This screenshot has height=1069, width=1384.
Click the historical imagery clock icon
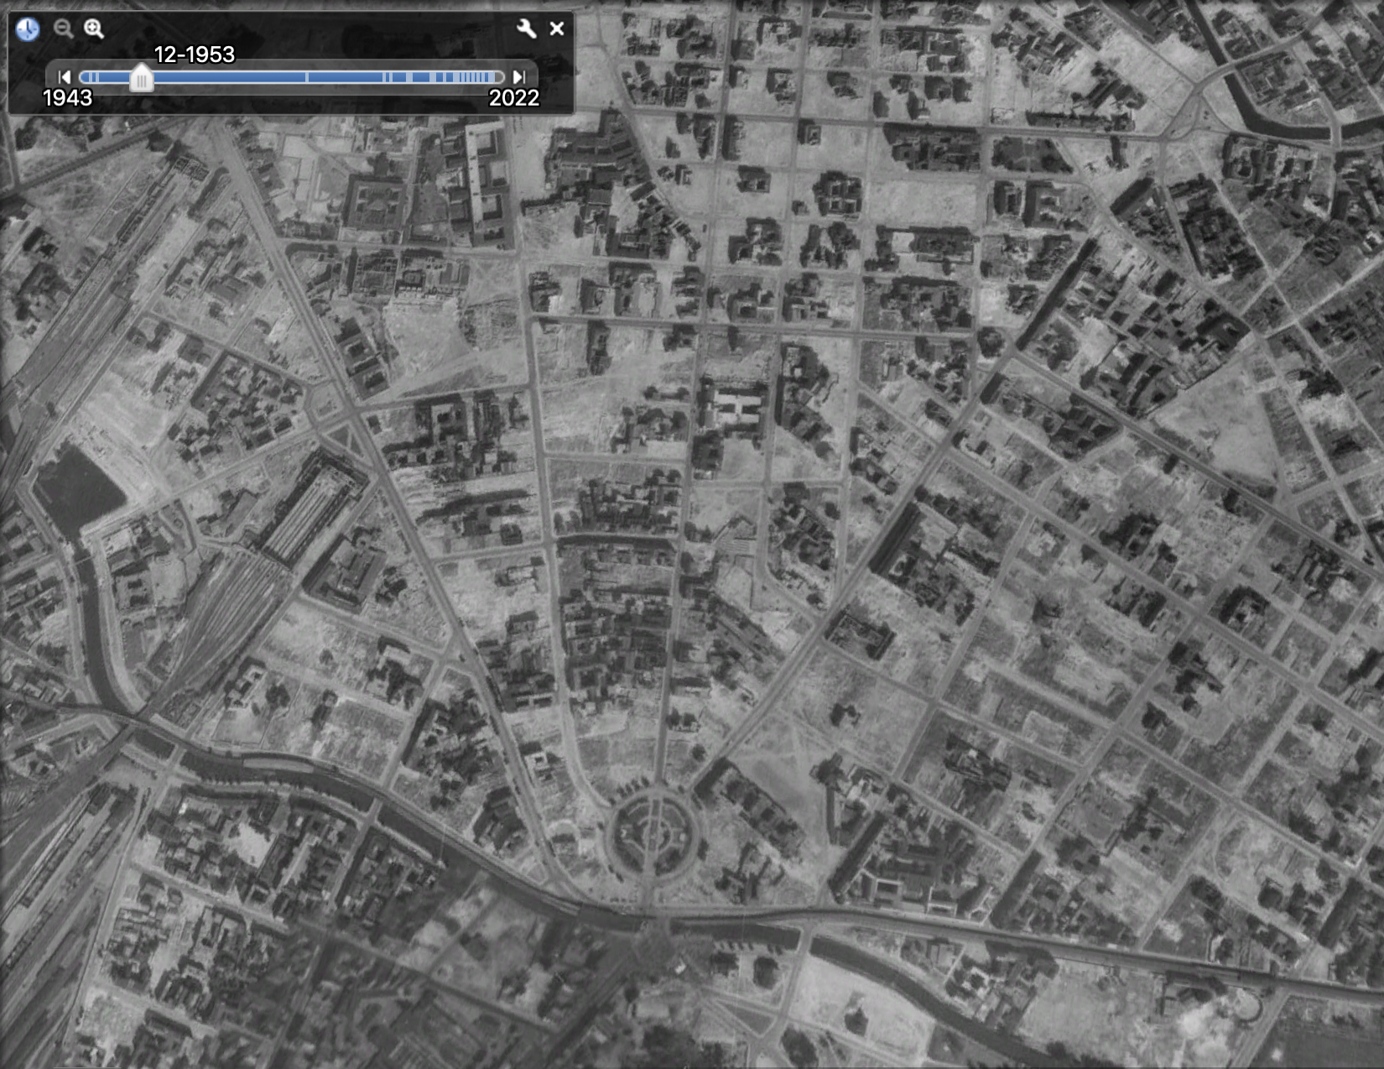point(28,29)
